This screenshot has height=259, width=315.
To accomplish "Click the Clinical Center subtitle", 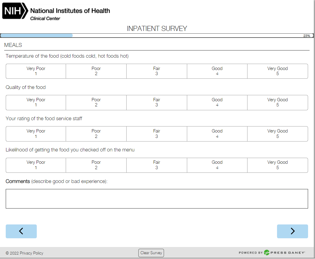I will 45,18.
